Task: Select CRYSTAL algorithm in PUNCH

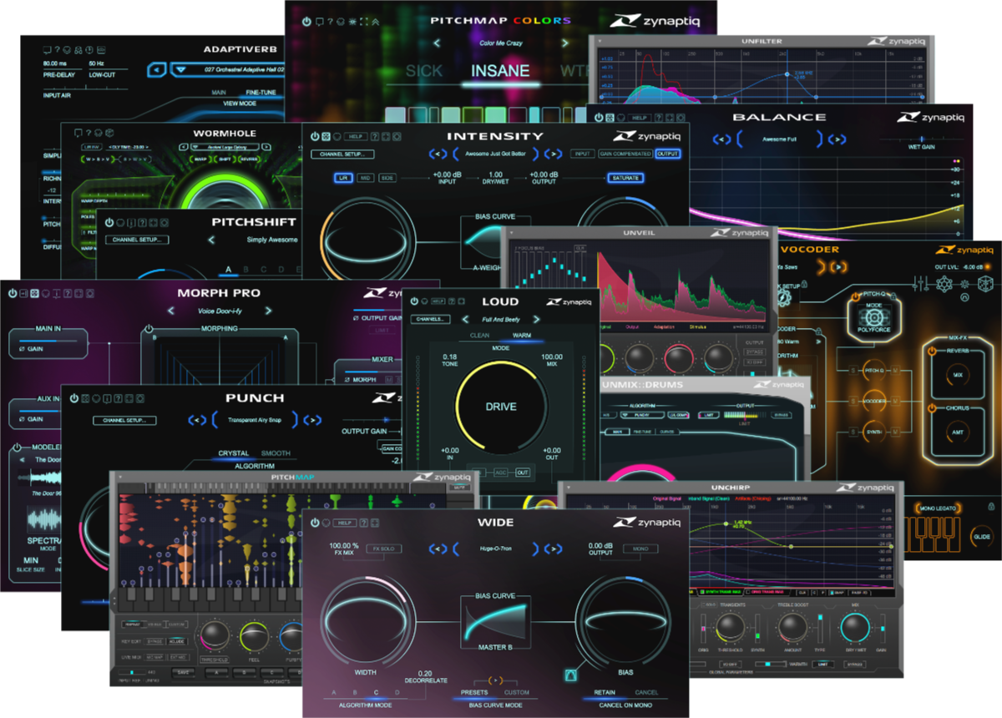Action: (x=234, y=453)
